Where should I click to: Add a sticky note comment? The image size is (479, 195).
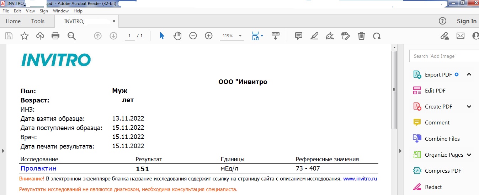(x=299, y=36)
